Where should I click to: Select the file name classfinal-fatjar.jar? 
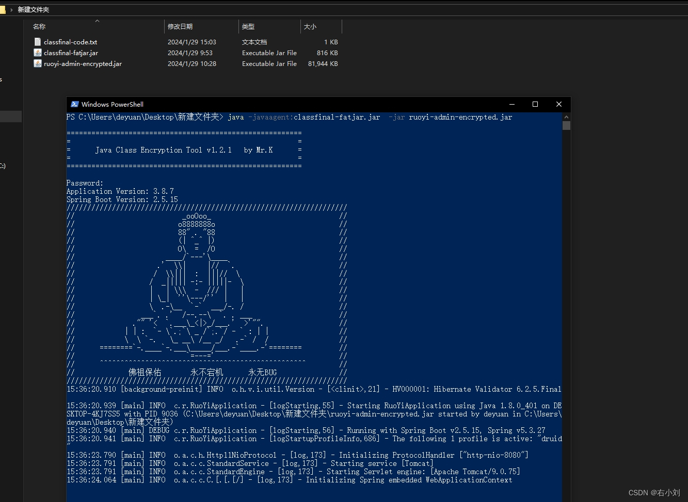[x=71, y=53]
